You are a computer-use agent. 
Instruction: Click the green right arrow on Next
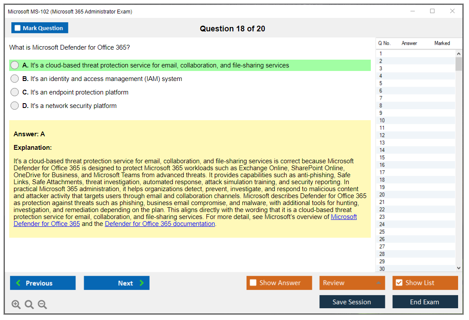point(142,283)
